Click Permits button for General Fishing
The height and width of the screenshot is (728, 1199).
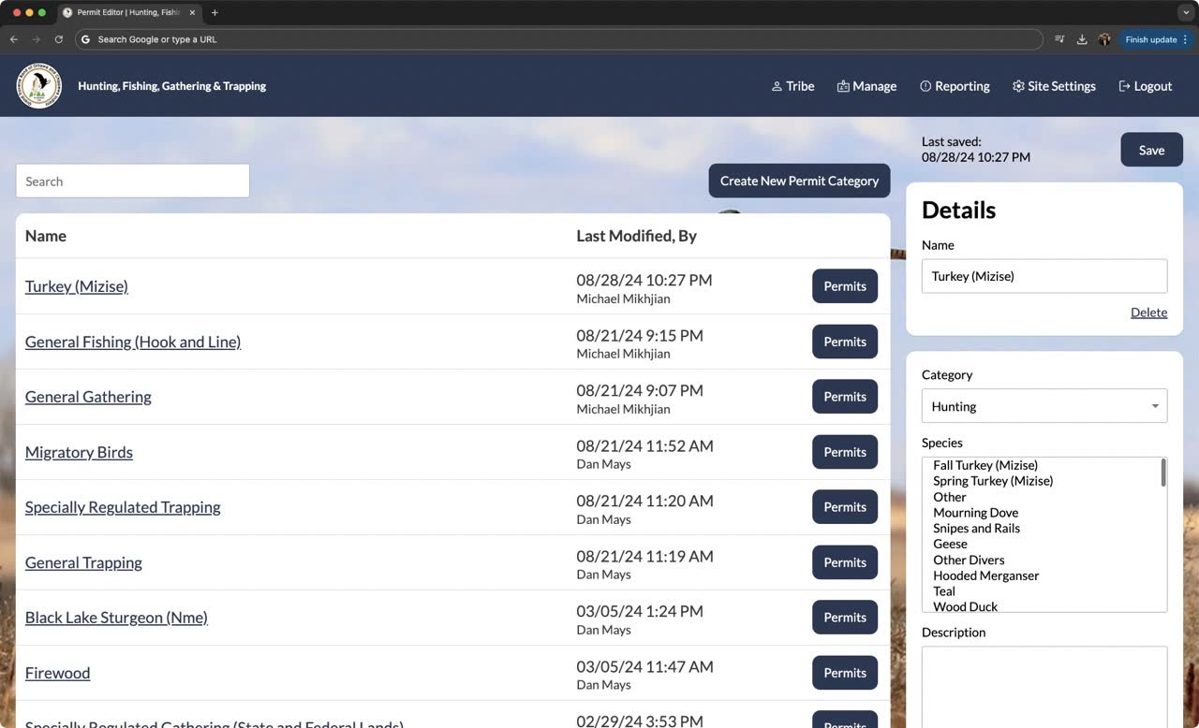pyautogui.click(x=845, y=342)
